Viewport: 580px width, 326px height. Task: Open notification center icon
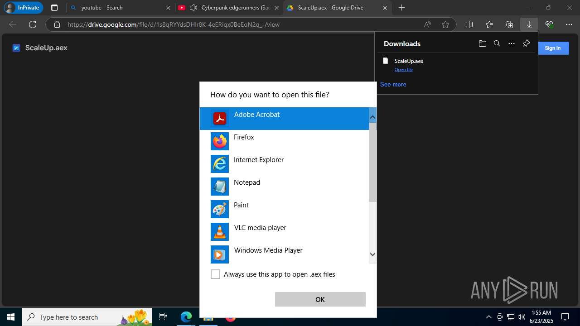pyautogui.click(x=565, y=317)
